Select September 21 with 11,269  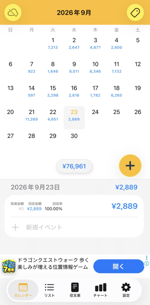(x=32, y=115)
